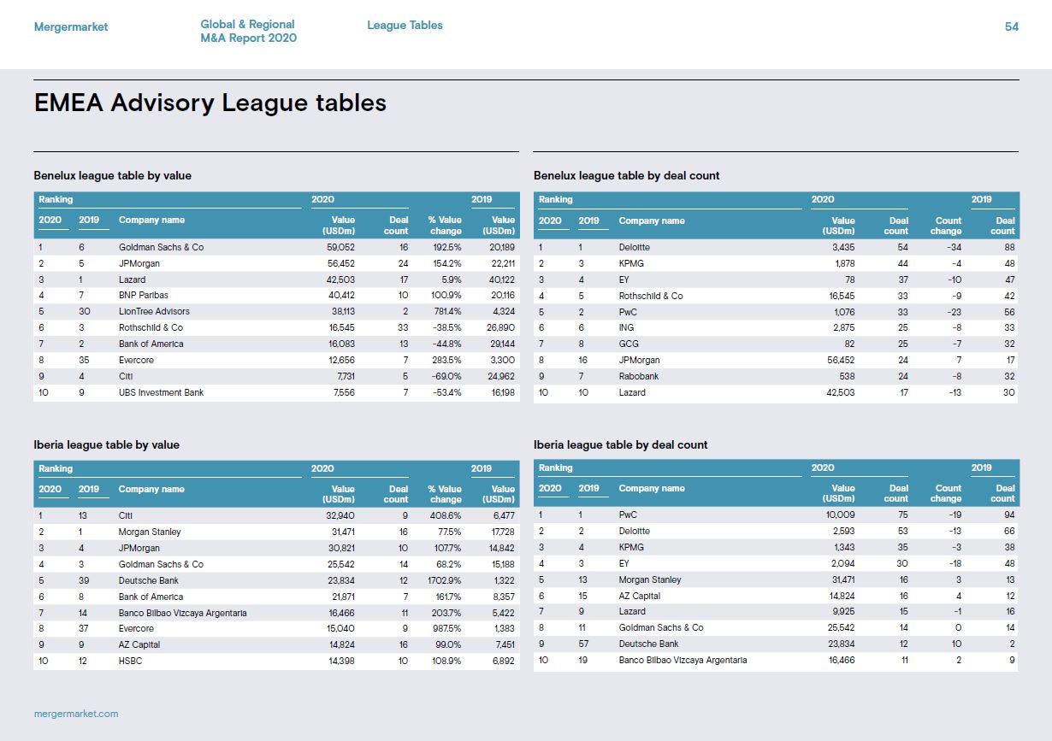Screen dimensions: 1052x741
Task: Open the mergermarket.com footer link
Action: [x=76, y=713]
